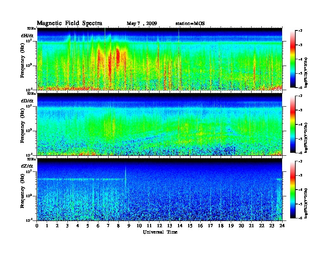336x259 pixels.
Task: Click the log(PSD) units label beside dD/dt colorbar
Action: [x=306, y=138]
